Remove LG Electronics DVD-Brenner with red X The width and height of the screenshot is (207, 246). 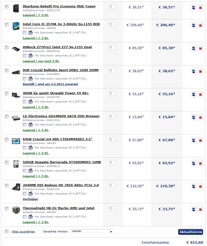pyautogui.click(x=200, y=117)
